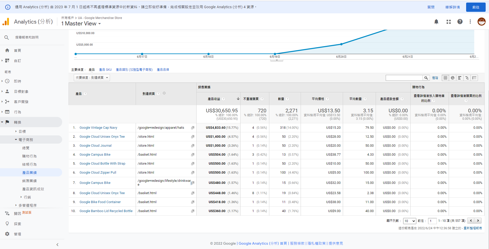Open /store.html link icon for Google Cloud Journal
489x249 pixels.
193,146
